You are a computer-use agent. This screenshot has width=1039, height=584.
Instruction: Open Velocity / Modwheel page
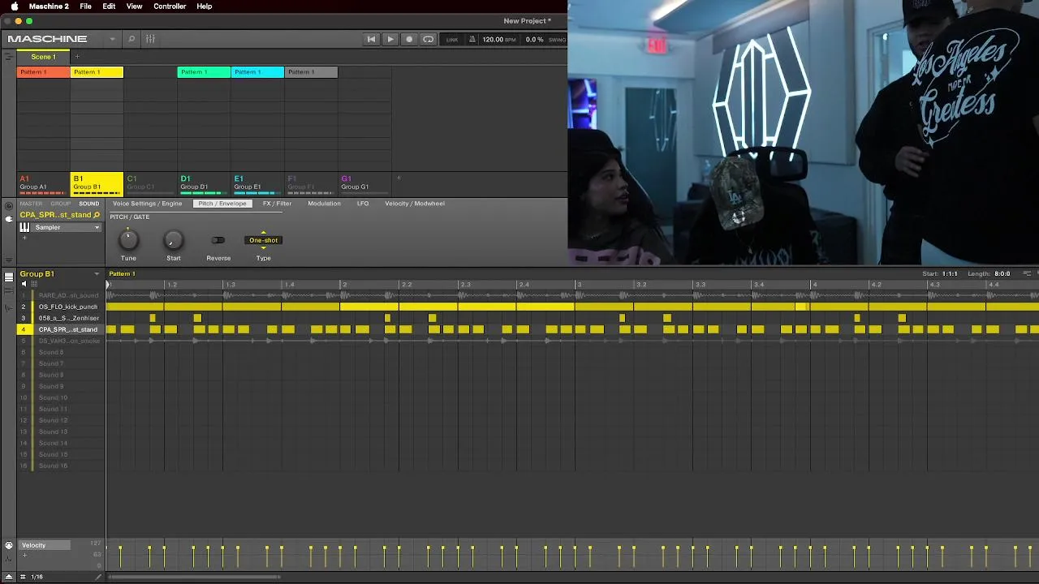click(415, 204)
